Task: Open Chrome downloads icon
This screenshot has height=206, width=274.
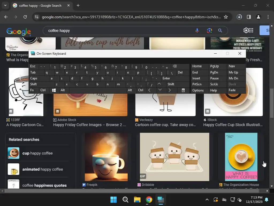Action: 239,17
